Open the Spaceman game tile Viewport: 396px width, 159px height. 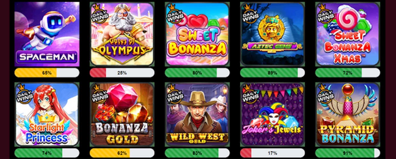pyautogui.click(x=47, y=34)
